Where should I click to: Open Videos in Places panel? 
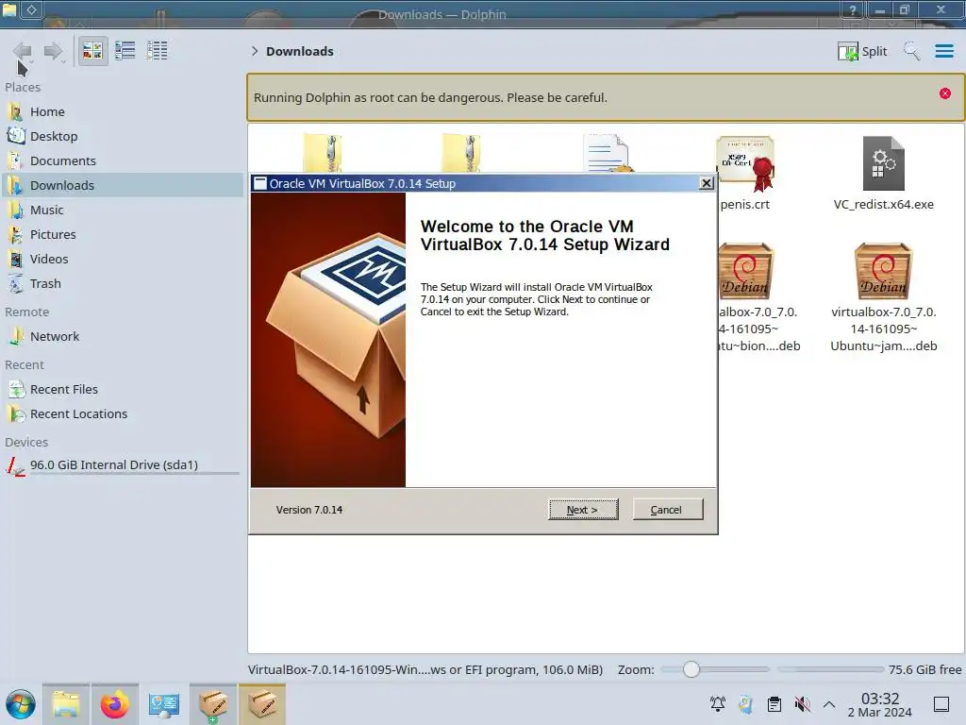click(124, 260)
